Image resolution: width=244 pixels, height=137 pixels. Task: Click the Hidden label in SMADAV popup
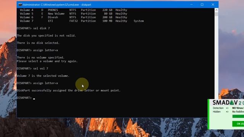pos(217,112)
